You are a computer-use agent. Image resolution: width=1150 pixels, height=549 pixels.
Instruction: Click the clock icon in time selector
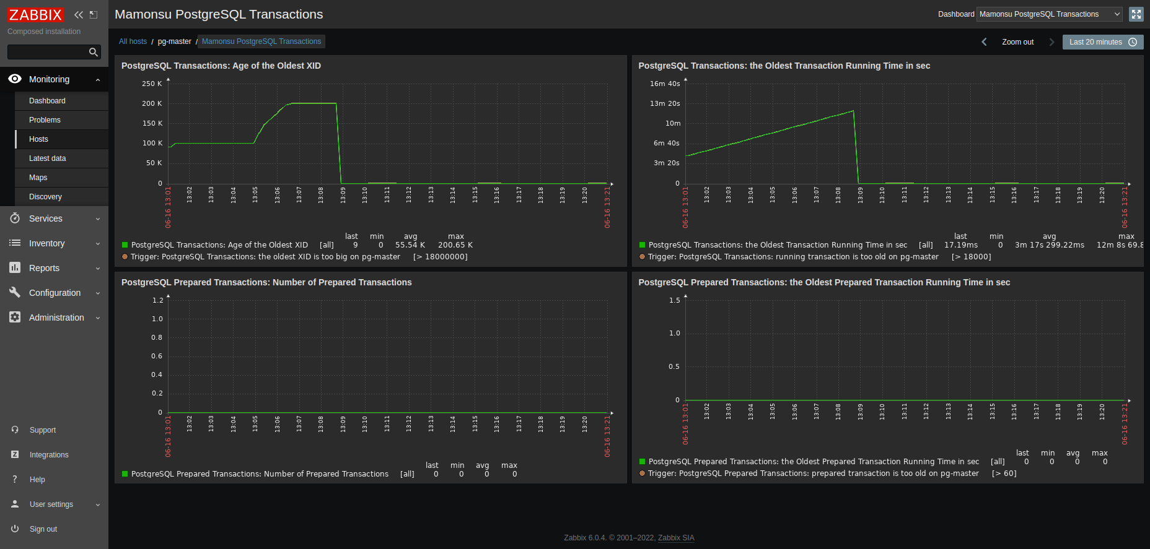1133,42
